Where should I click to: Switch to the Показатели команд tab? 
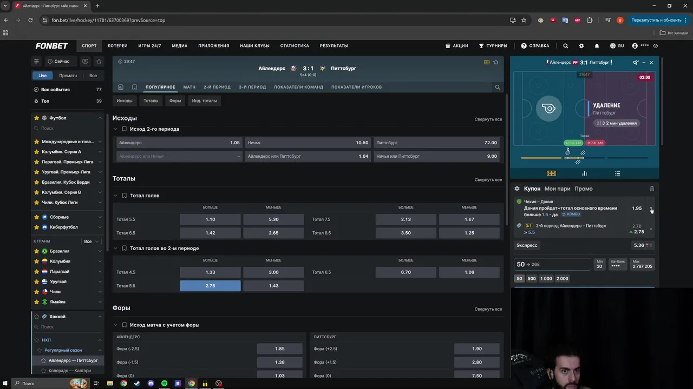[298, 87]
